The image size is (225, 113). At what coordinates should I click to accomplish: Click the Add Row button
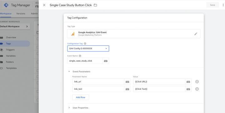81,97
